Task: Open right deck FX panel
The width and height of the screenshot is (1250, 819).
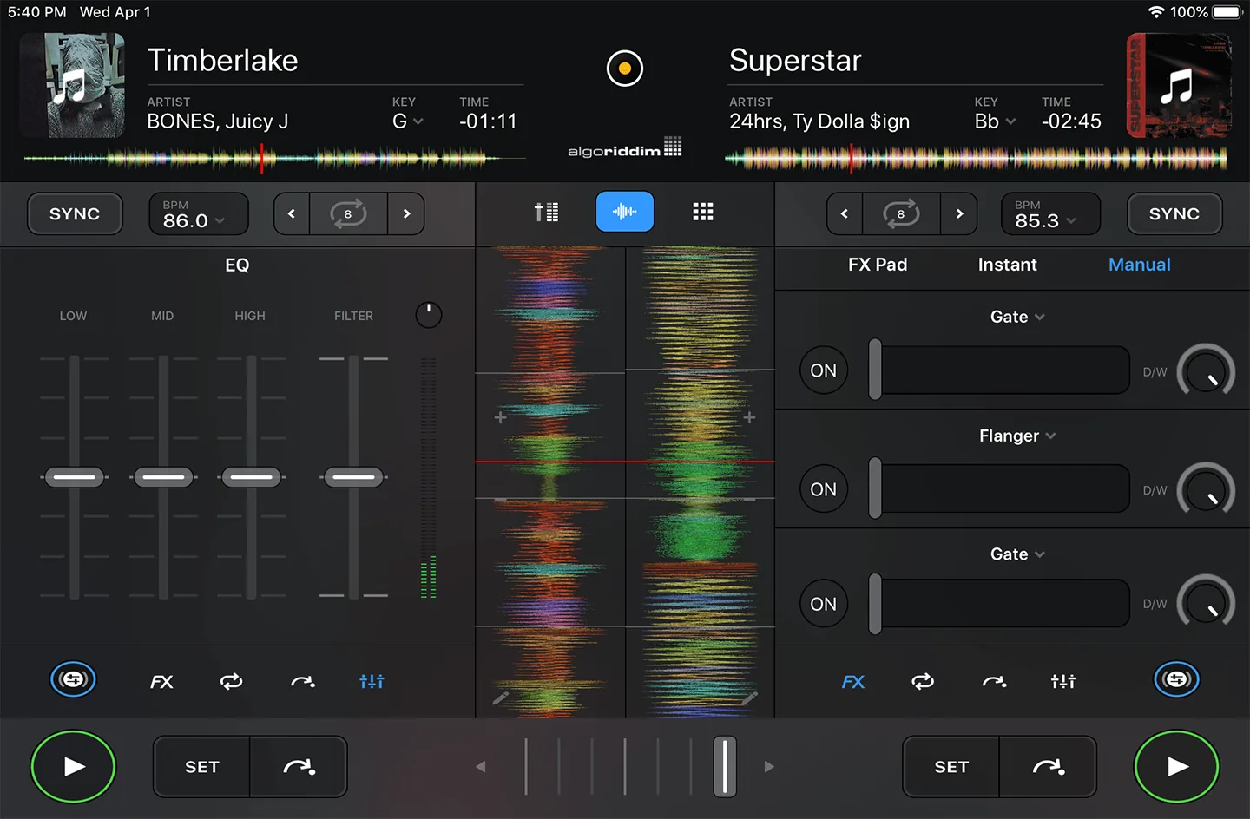Action: [853, 682]
